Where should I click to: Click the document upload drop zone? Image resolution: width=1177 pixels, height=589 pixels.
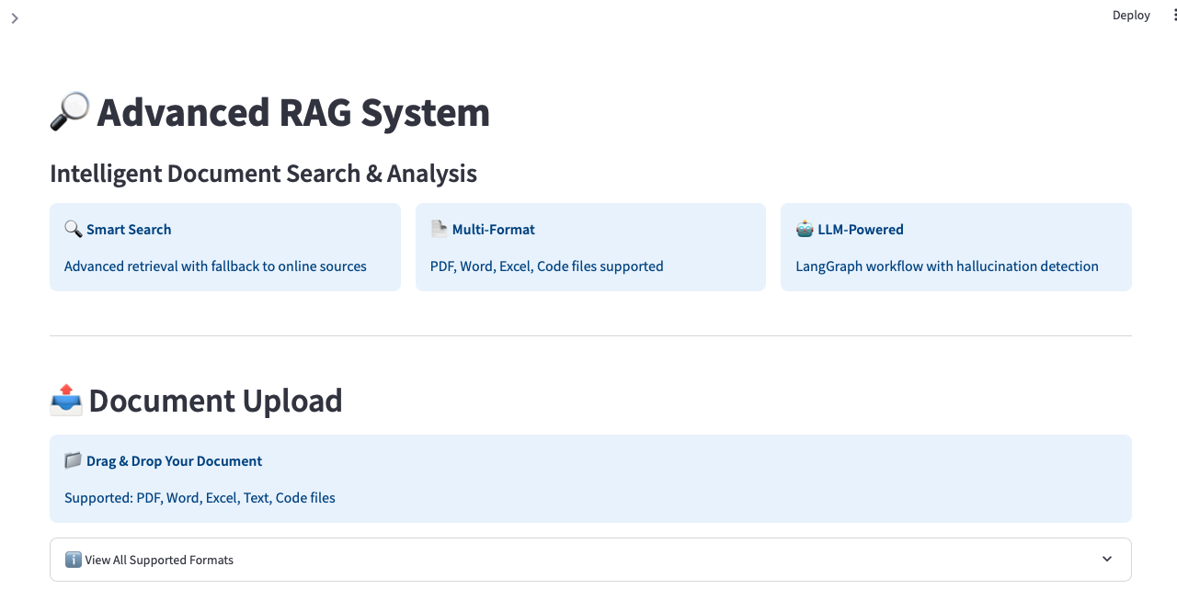(x=590, y=479)
